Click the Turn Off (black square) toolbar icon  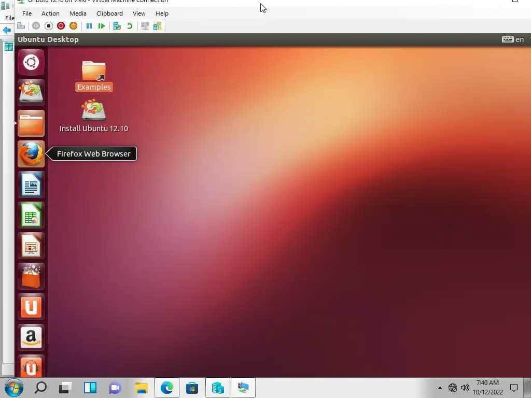(x=48, y=26)
